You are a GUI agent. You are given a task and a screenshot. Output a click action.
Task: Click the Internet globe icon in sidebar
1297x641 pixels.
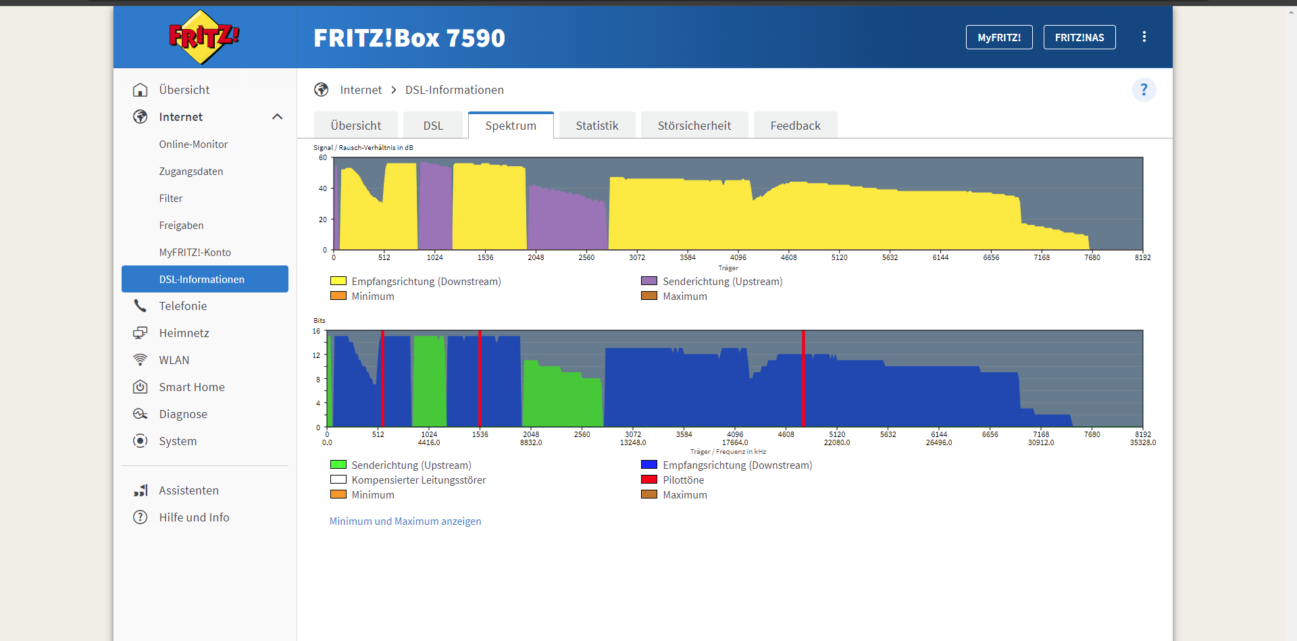point(141,117)
